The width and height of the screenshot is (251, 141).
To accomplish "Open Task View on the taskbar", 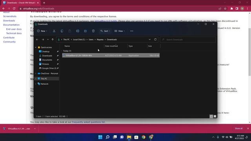I will tap(115, 137).
